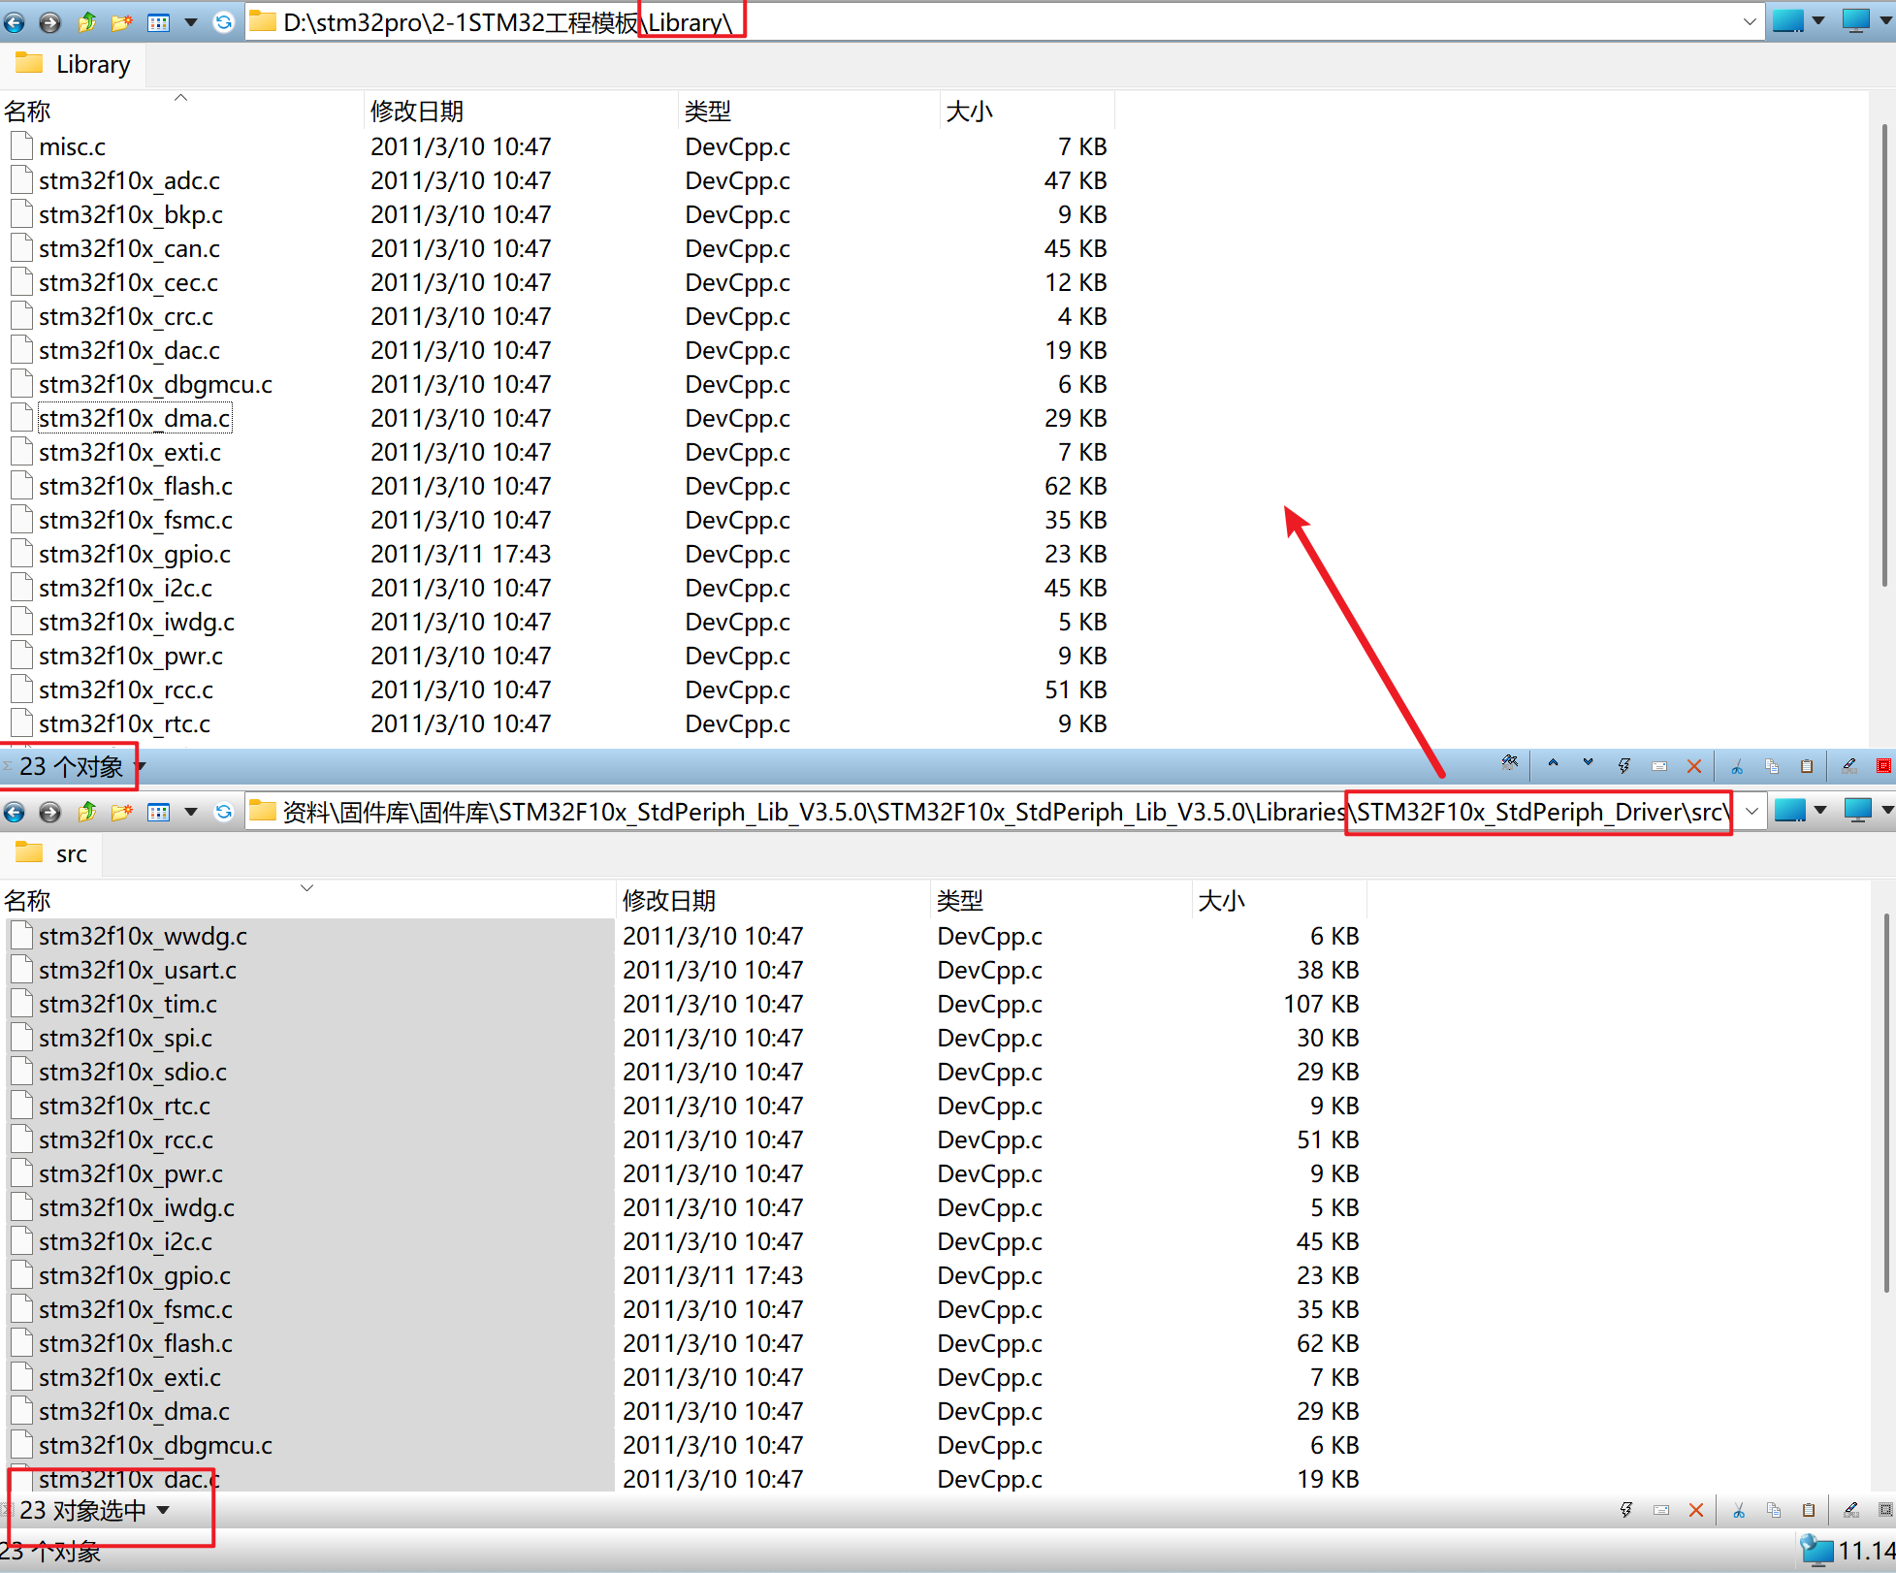Open multi-rename tool in top pane toolbar

(1510, 764)
